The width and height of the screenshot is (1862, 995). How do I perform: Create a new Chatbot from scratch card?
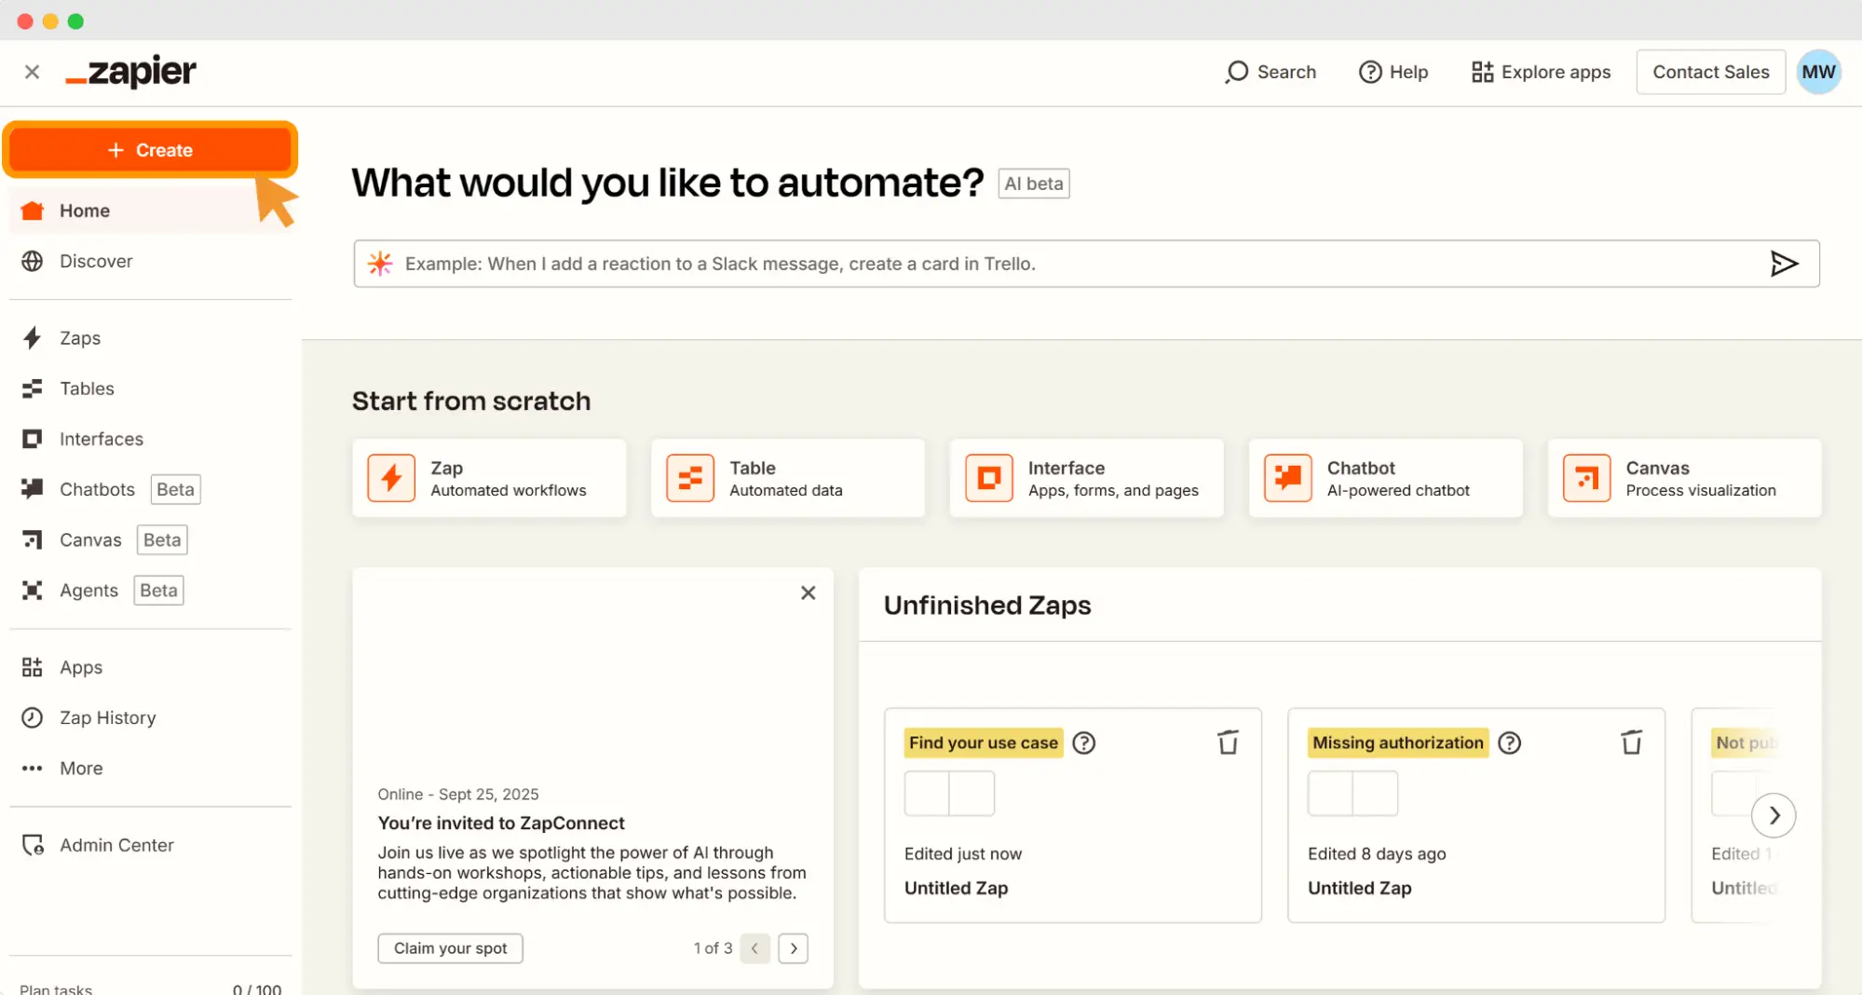click(x=1386, y=478)
